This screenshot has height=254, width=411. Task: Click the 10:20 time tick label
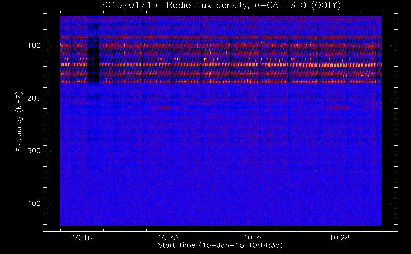tap(168, 238)
